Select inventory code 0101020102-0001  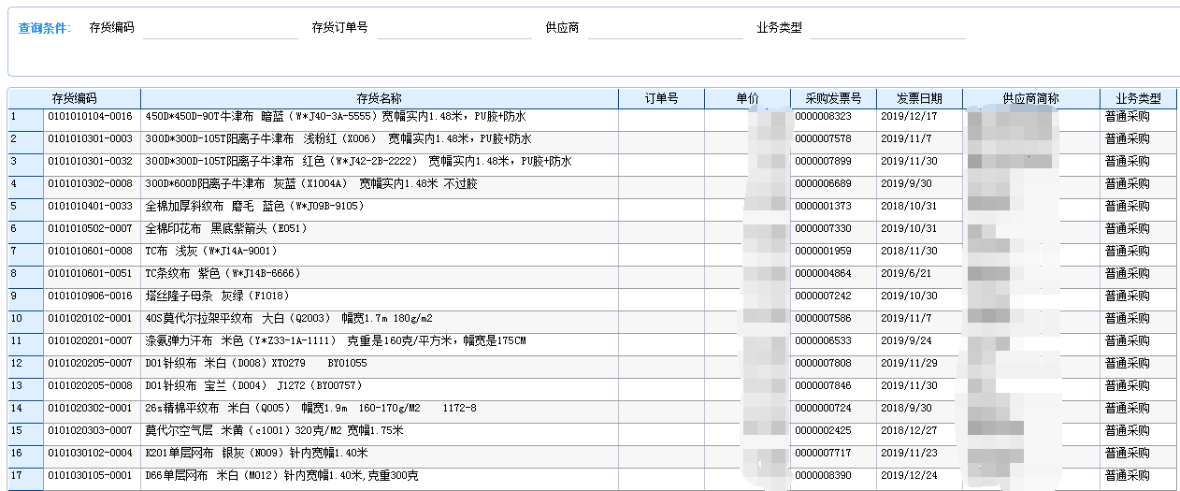[91, 319]
